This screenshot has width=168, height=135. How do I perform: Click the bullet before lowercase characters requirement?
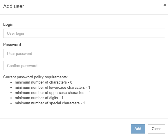[x=11, y=88]
